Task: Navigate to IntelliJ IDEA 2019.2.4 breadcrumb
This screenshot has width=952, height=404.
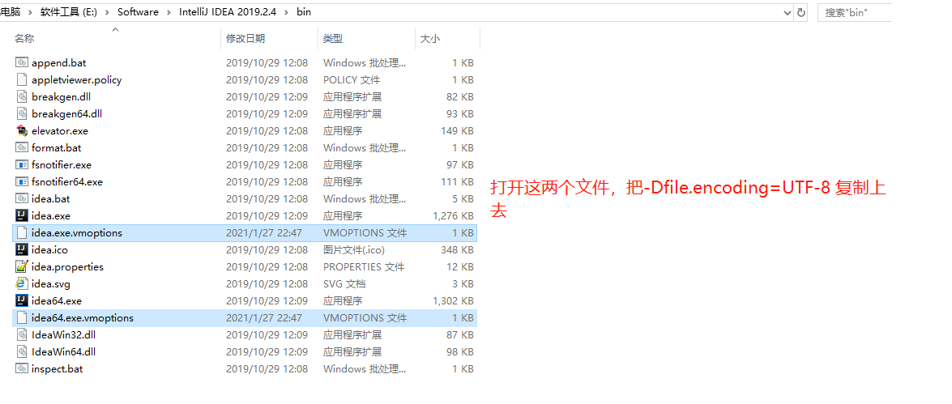Action: tap(227, 12)
